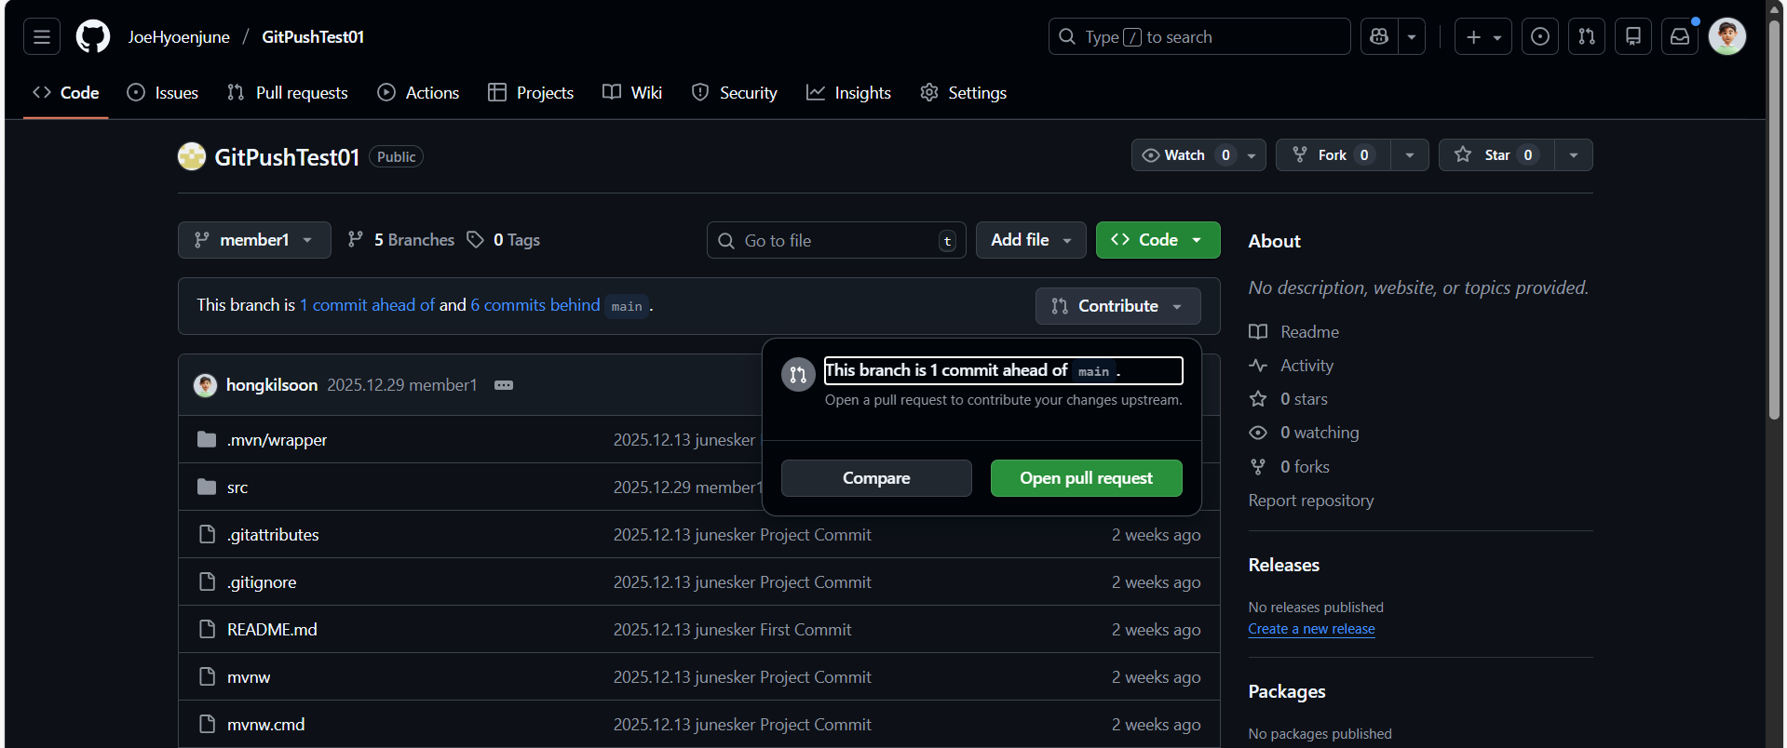Open the .gitignore file
This screenshot has height=748, width=1787.
click(x=262, y=582)
